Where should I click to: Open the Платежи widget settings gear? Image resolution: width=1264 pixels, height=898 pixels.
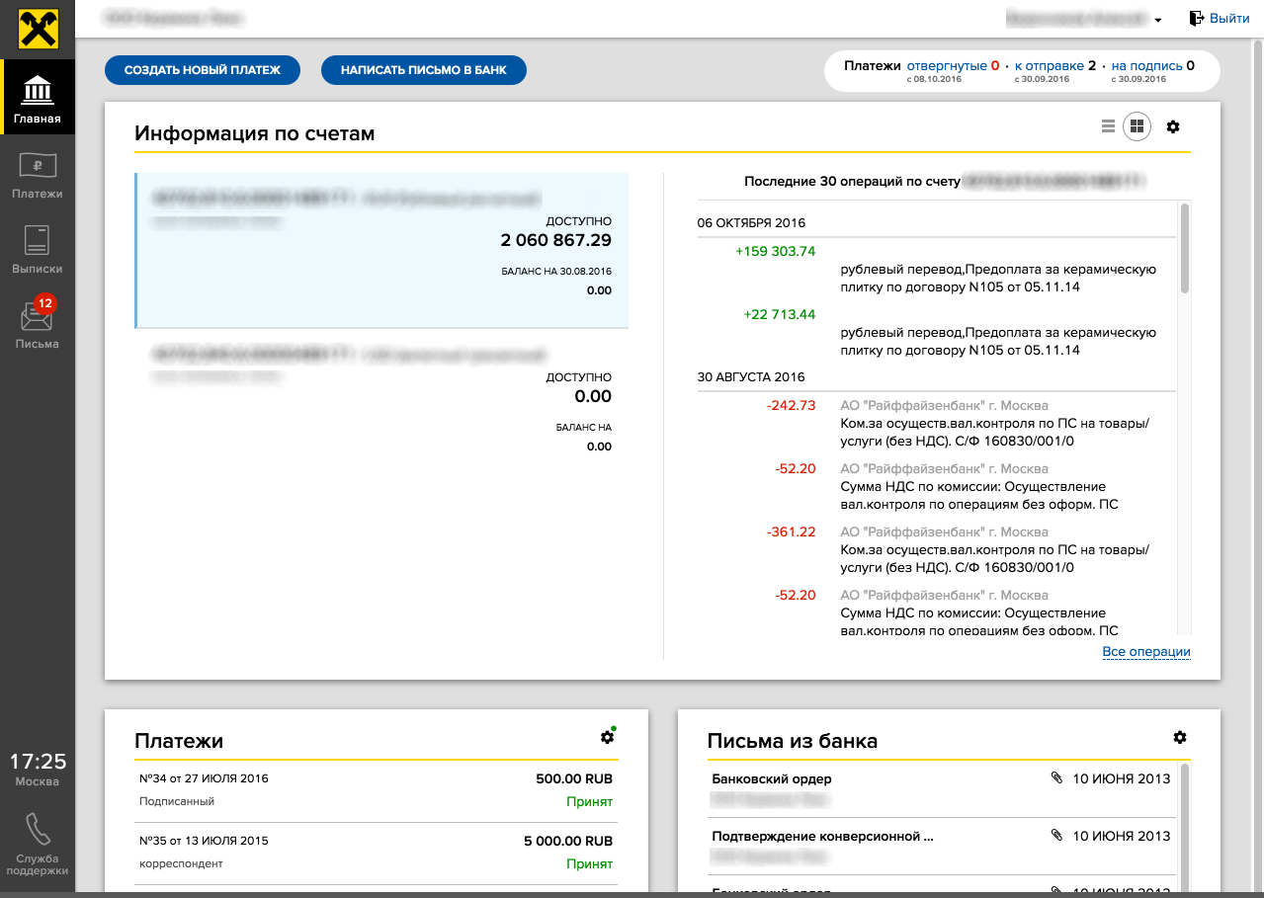point(607,737)
